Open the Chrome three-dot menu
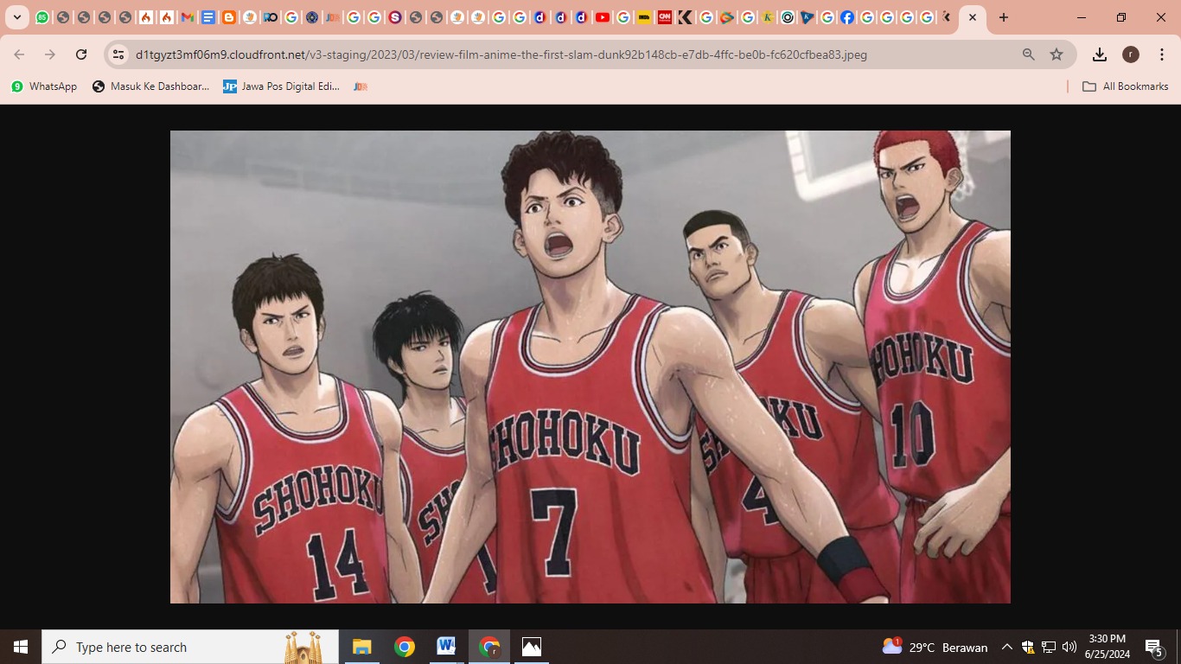The height and width of the screenshot is (664, 1181). click(1161, 54)
